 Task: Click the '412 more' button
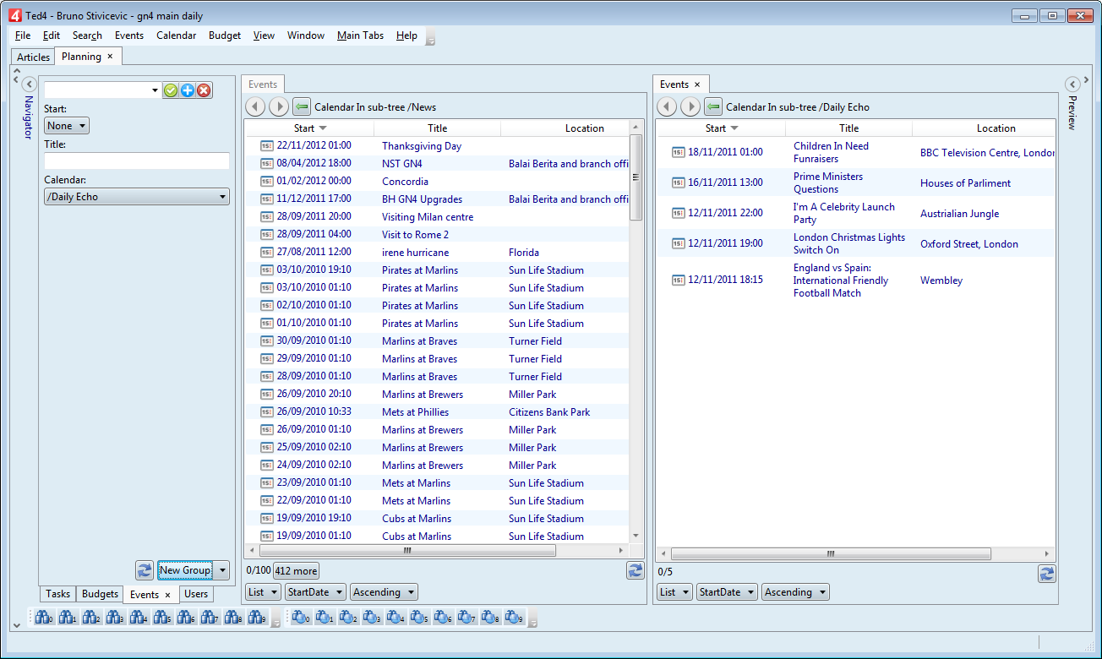coord(296,571)
